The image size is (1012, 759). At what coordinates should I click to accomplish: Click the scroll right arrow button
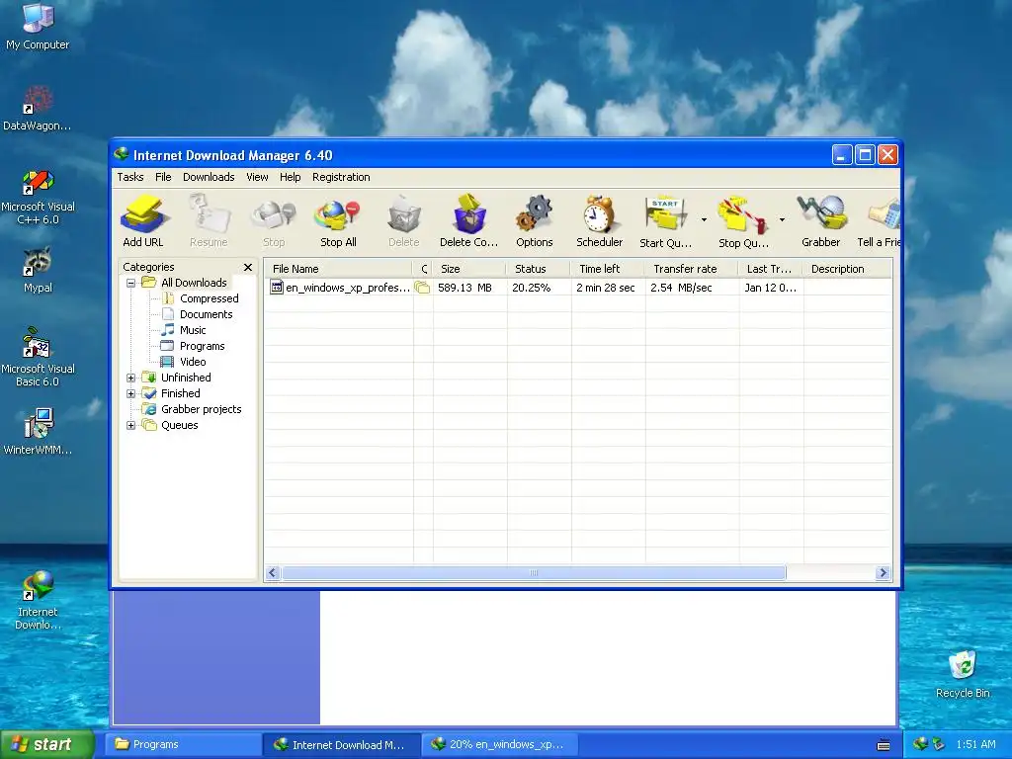(x=883, y=572)
